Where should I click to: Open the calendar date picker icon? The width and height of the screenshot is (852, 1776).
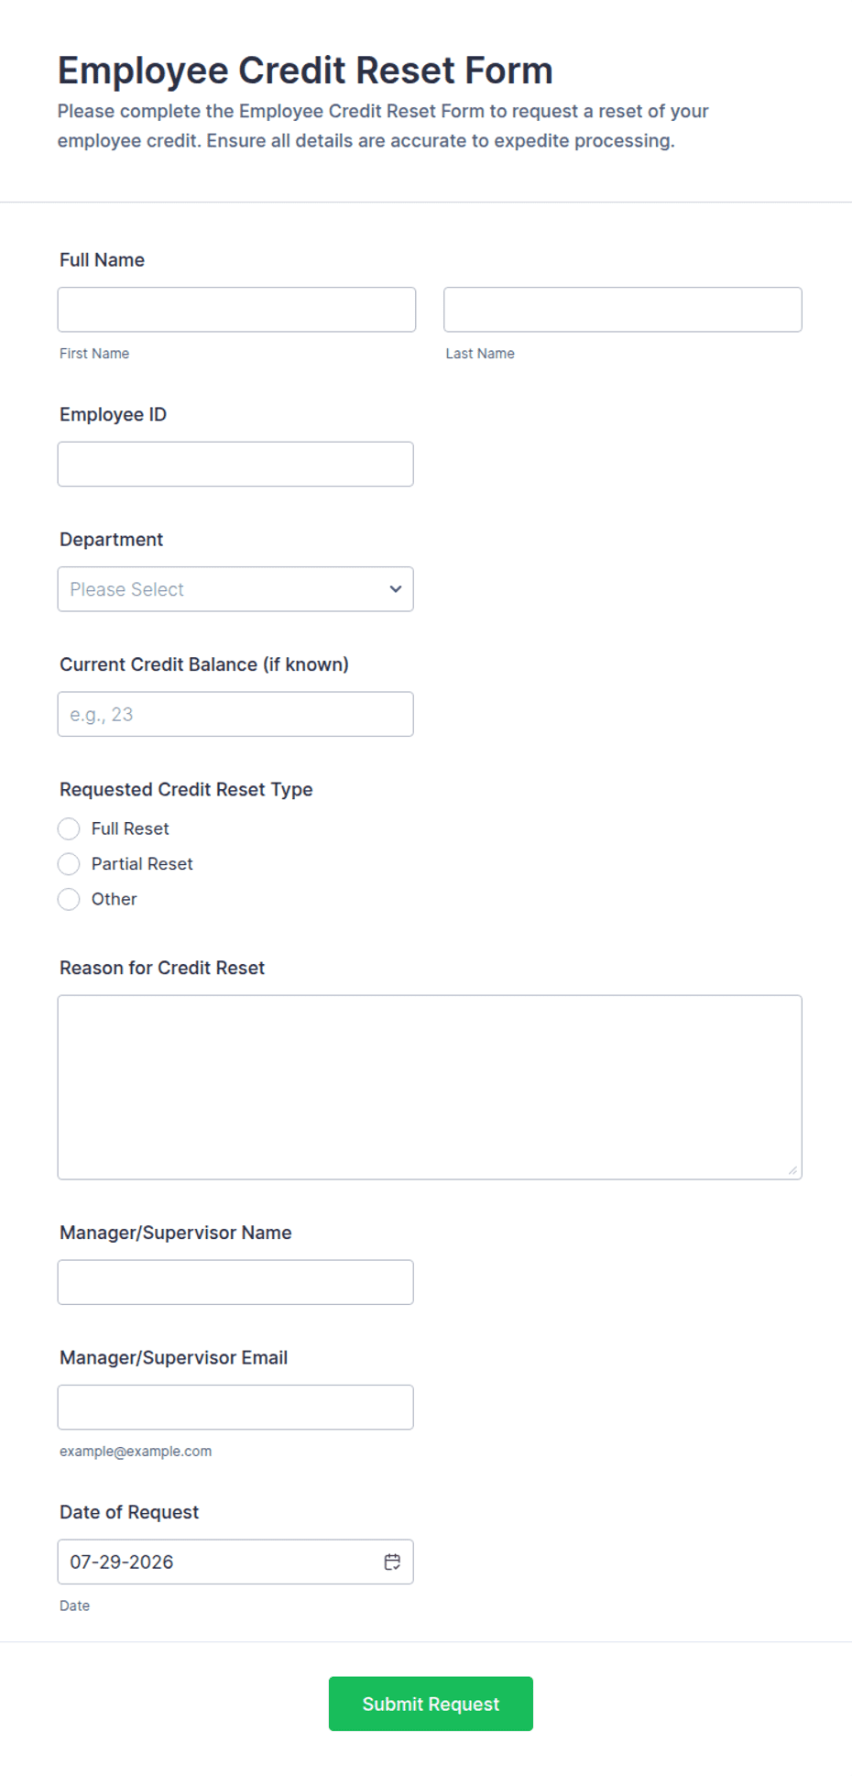pyautogui.click(x=392, y=1562)
